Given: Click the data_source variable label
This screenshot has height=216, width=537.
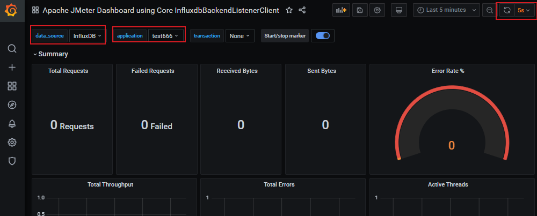Looking at the screenshot, I should tap(49, 35).
